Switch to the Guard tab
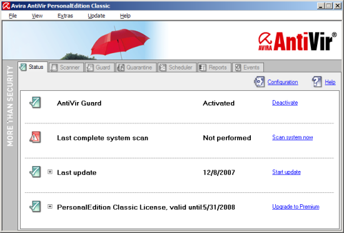Image resolution: width=344 pixels, height=233 pixels. [x=100, y=68]
